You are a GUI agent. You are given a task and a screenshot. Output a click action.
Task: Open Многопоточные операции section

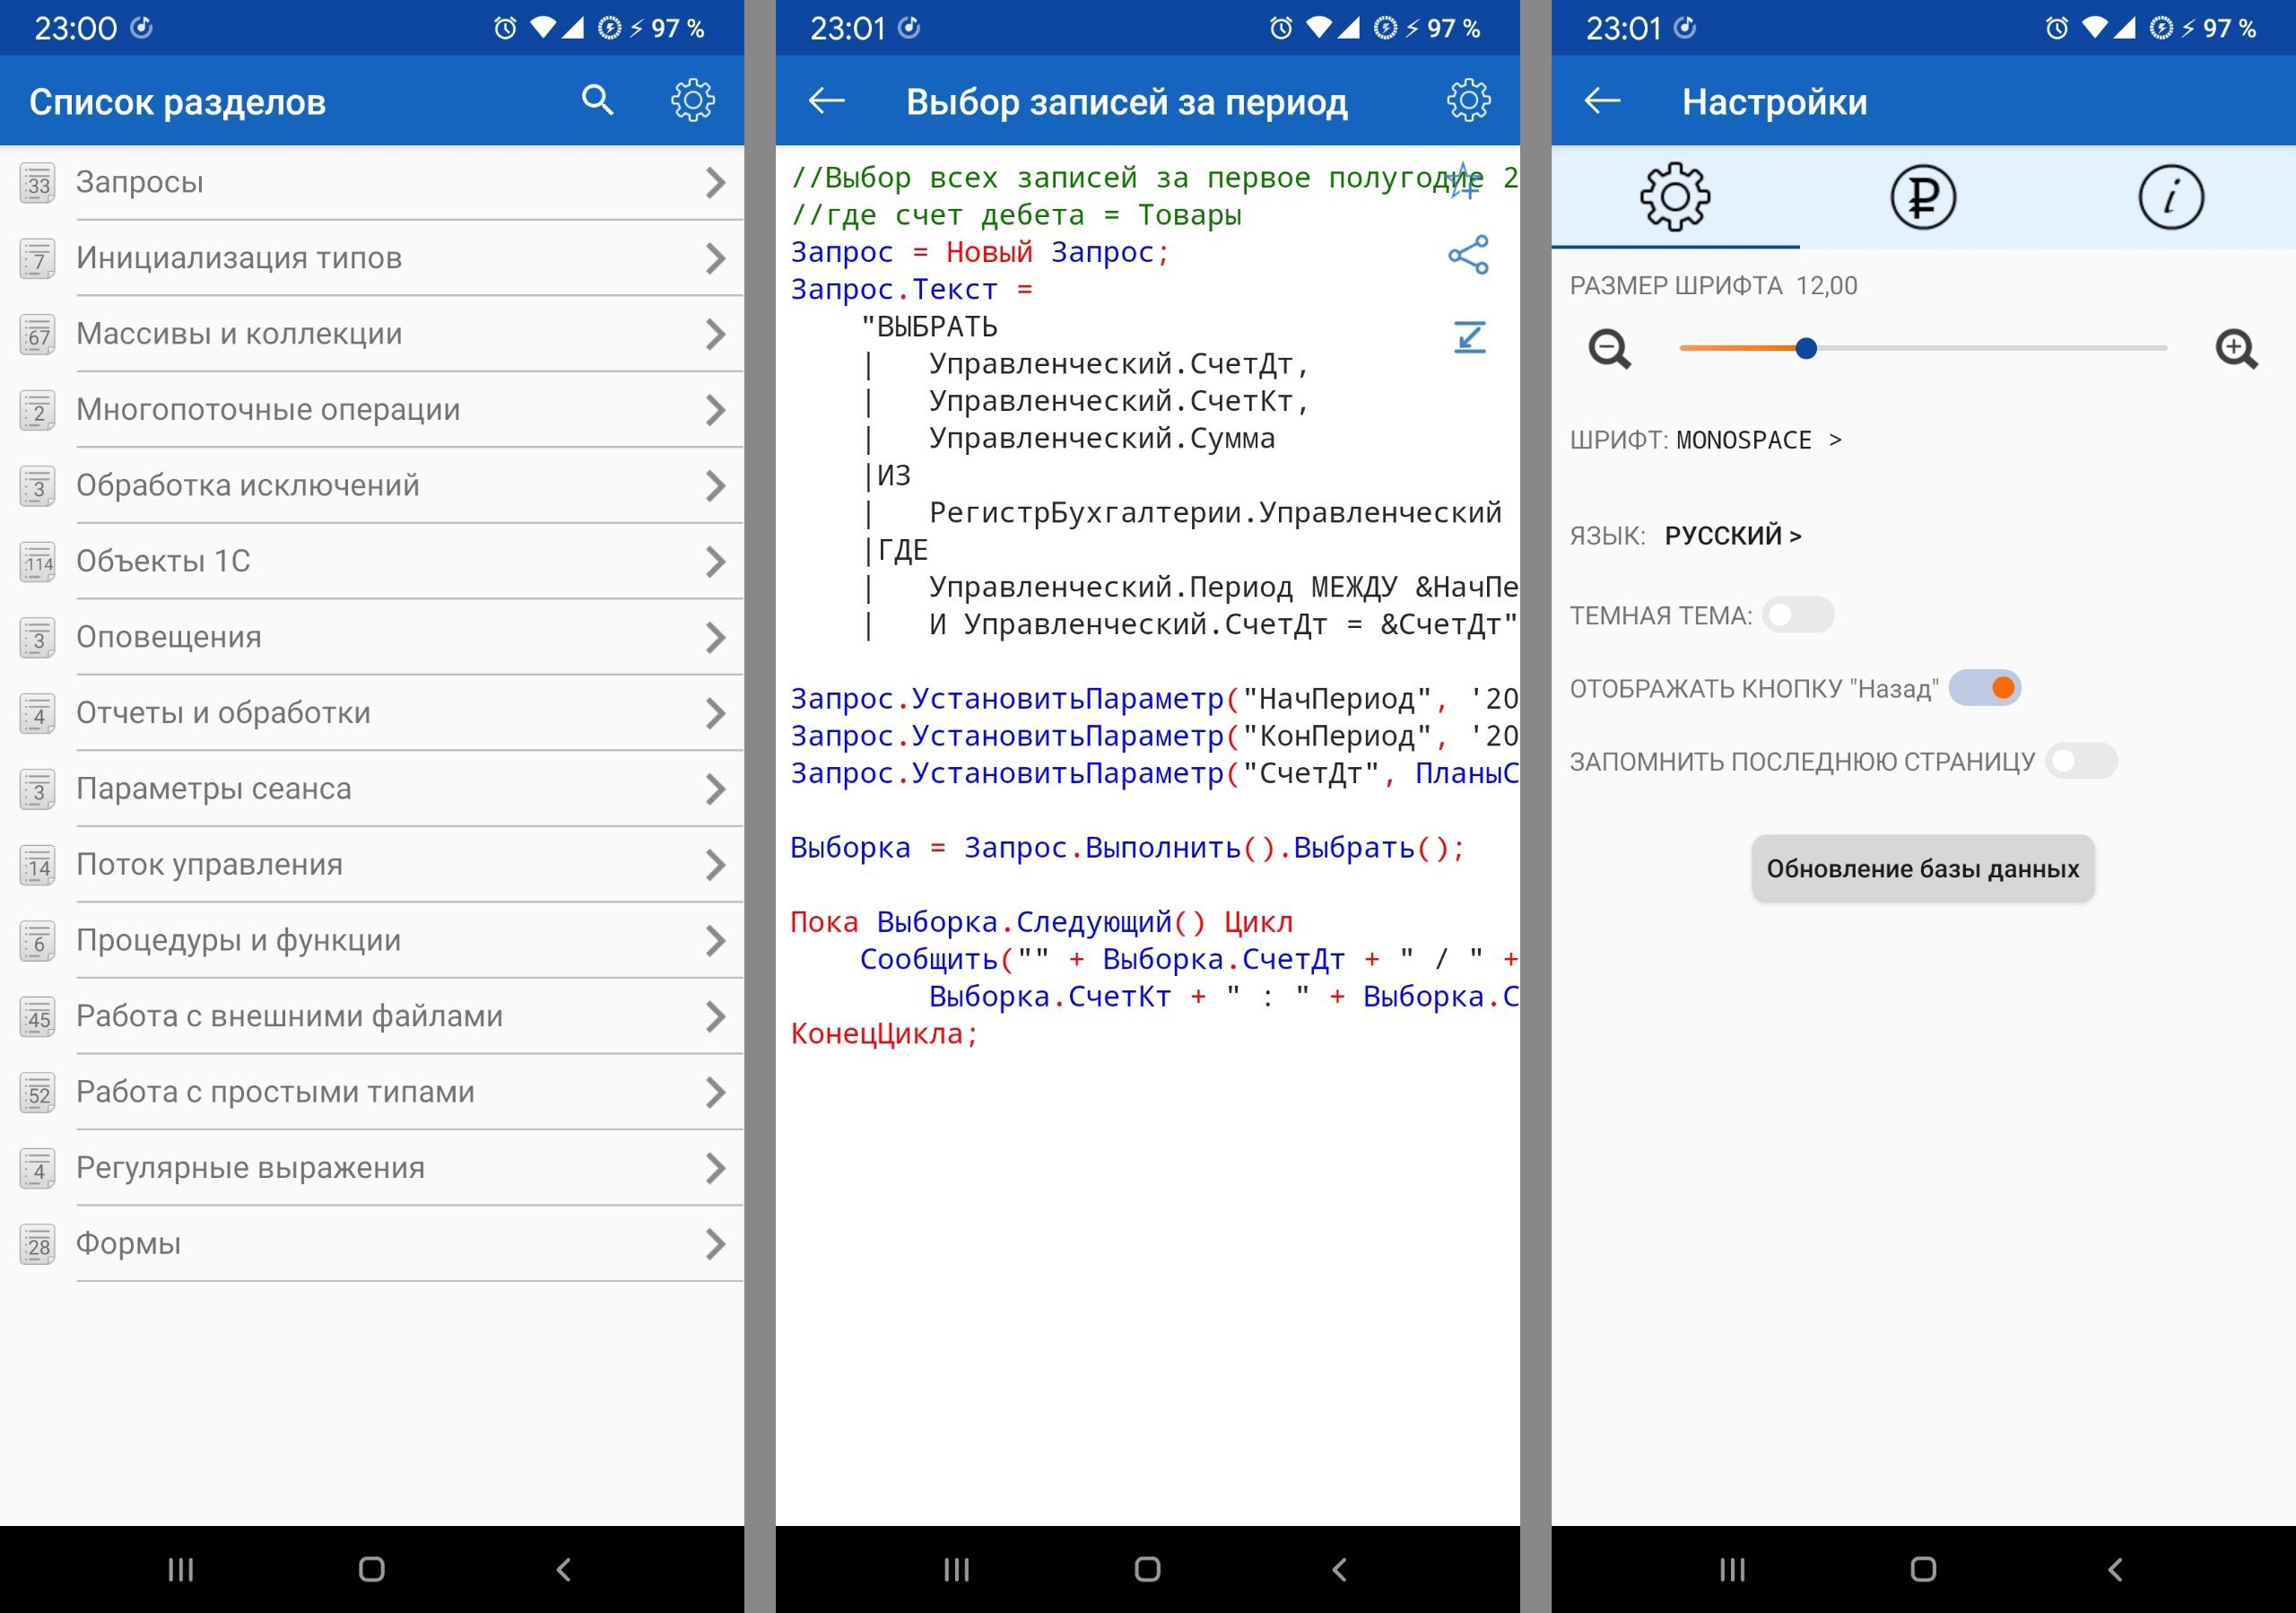pos(372,410)
